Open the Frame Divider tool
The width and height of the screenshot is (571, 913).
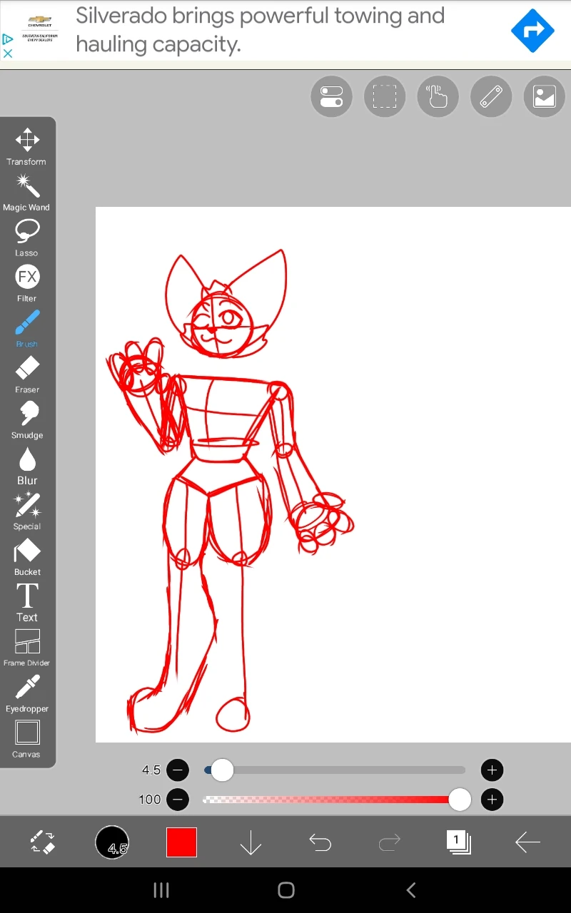[x=27, y=643]
